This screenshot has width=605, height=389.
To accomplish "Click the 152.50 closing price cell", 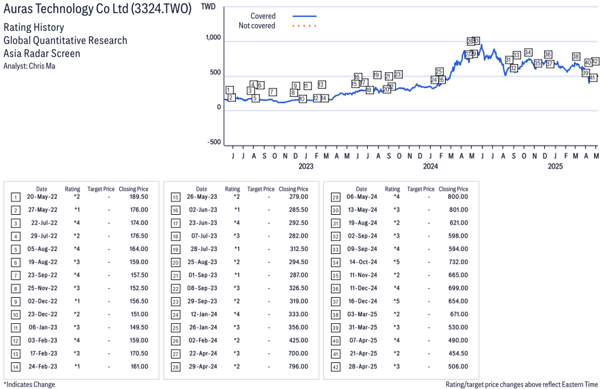I will 139,288.
